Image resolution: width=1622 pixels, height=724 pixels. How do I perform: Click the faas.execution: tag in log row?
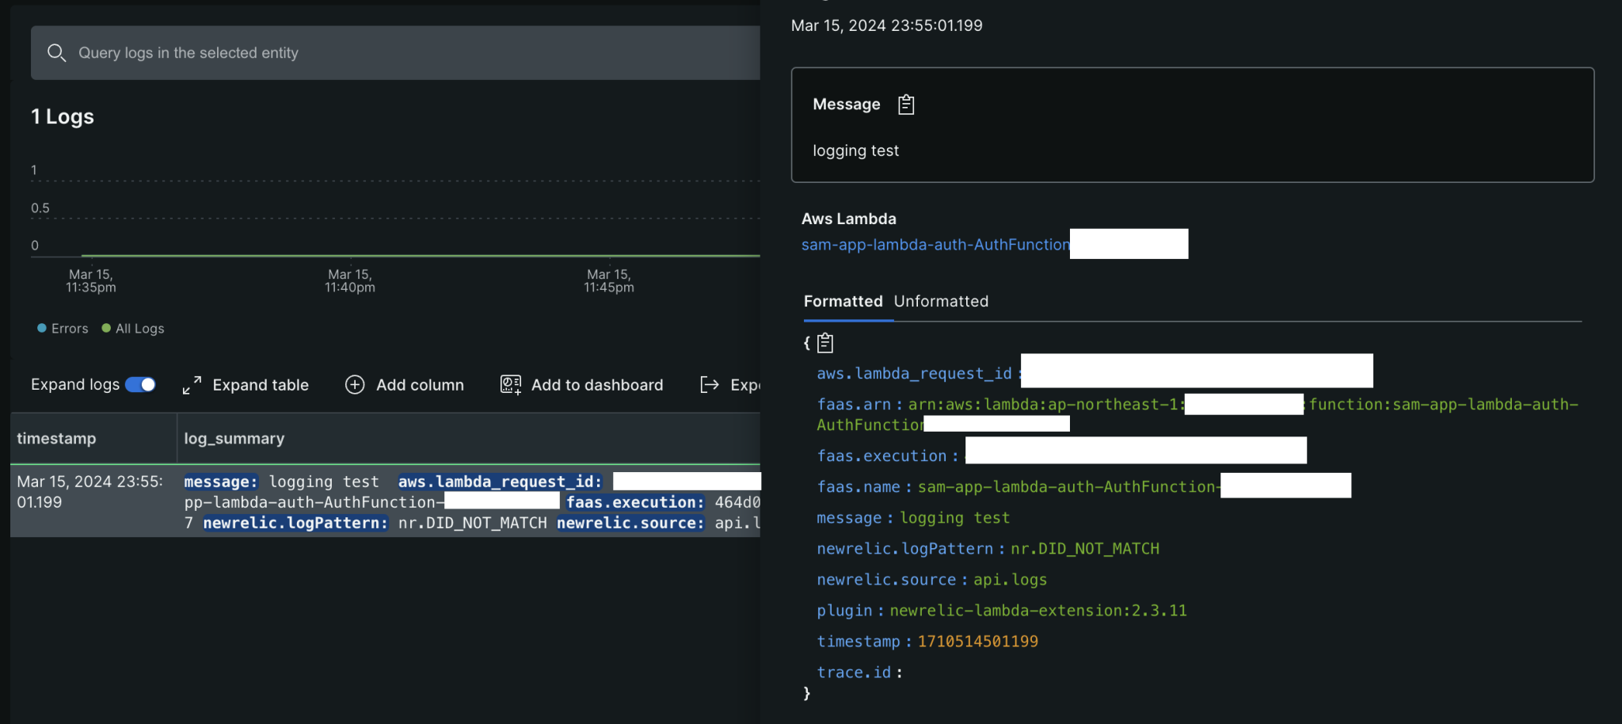tap(635, 502)
